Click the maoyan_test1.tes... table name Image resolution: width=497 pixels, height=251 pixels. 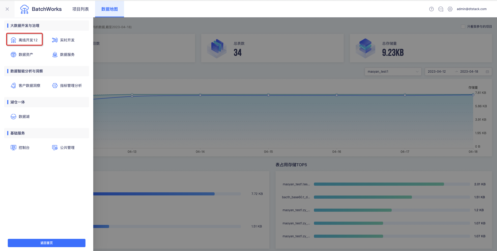pos(296,184)
